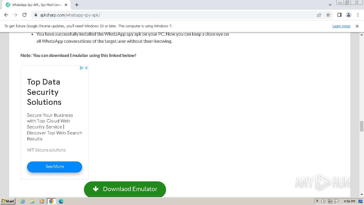Open AdChoices info icon on ad
The width and height of the screenshot is (364, 205).
click(x=81, y=68)
